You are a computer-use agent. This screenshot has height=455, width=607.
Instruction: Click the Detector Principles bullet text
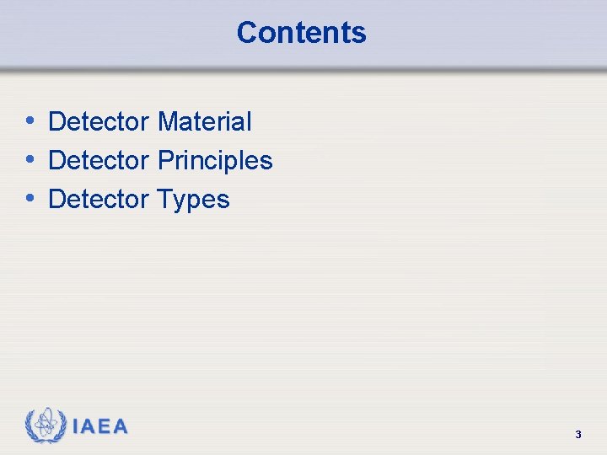pos(160,161)
